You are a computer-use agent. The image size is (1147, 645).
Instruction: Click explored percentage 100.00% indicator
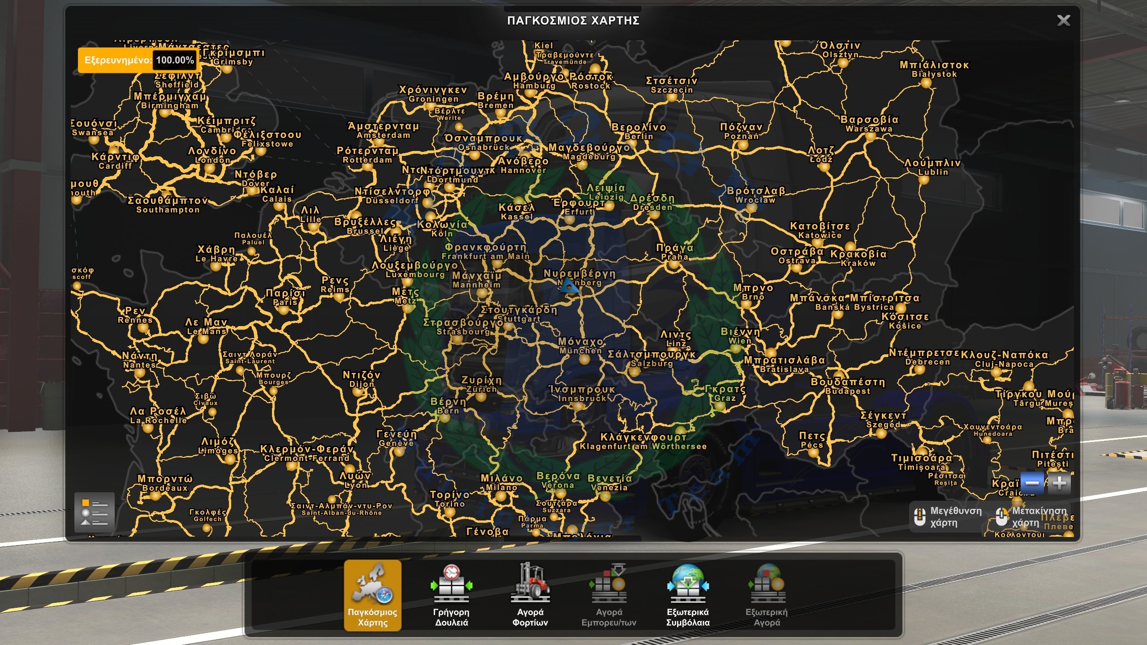coord(175,60)
